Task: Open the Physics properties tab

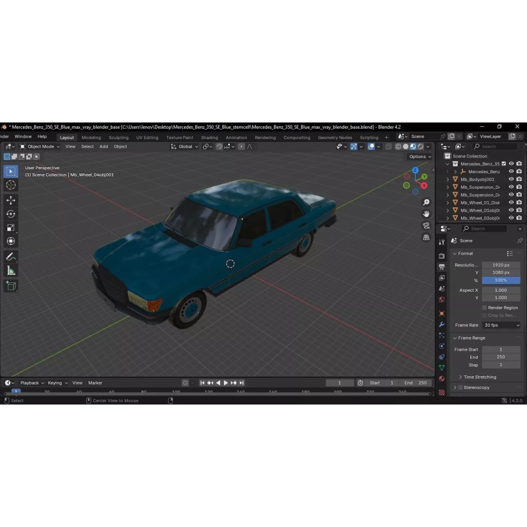Action: (x=442, y=346)
